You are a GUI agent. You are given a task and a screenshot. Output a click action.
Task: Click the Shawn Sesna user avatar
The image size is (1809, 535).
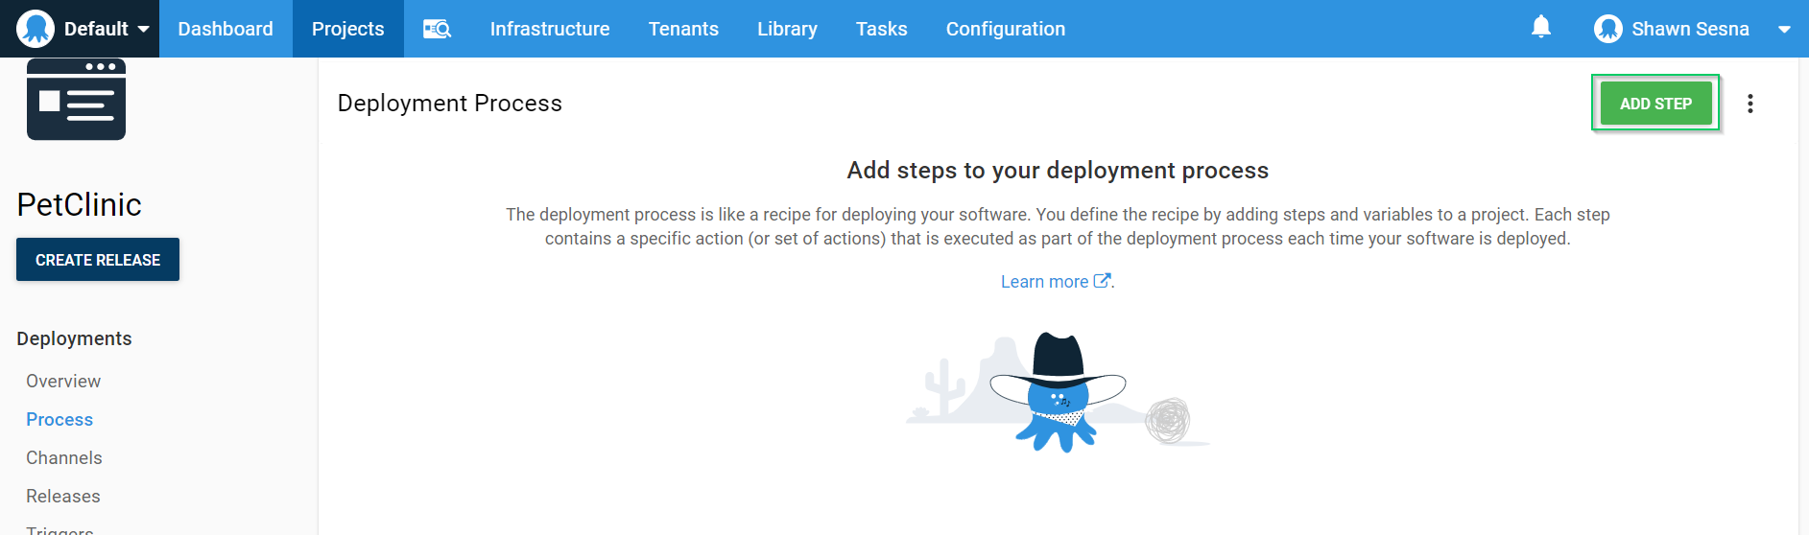(1607, 29)
